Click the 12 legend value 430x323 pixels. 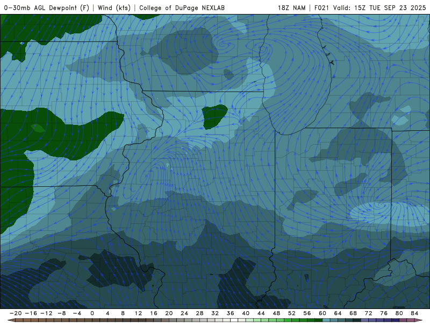click(x=138, y=313)
